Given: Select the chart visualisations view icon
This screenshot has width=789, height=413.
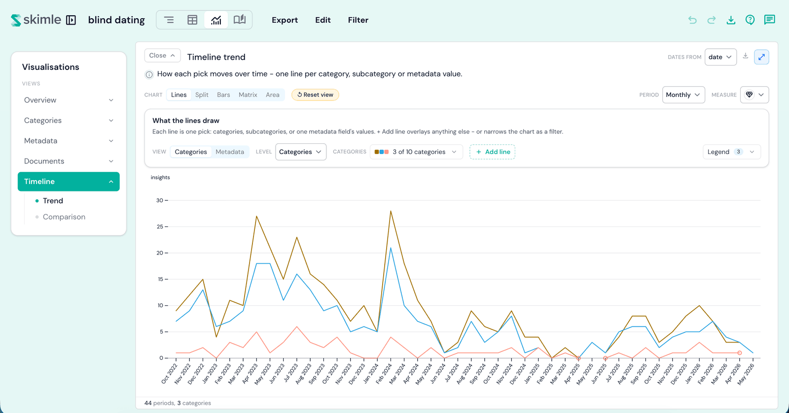Looking at the screenshot, I should click(216, 20).
